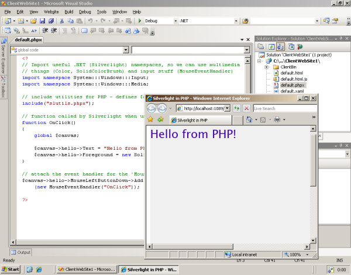The height and width of the screenshot is (275, 351).
Task: Click the 100% zoom button in IE status bar
Action: [x=293, y=255]
